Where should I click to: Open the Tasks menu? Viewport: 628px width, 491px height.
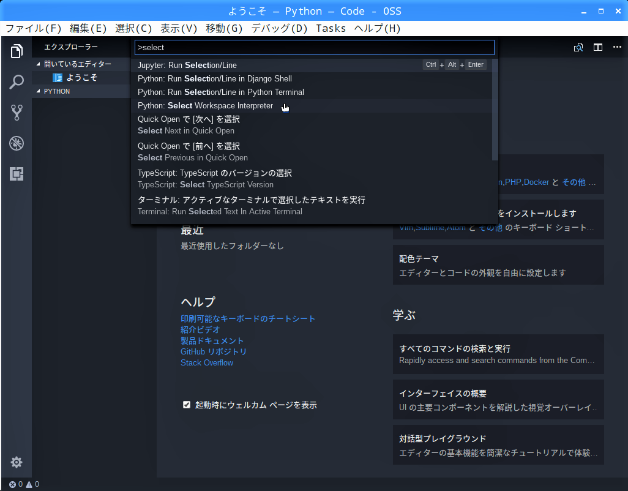point(331,28)
